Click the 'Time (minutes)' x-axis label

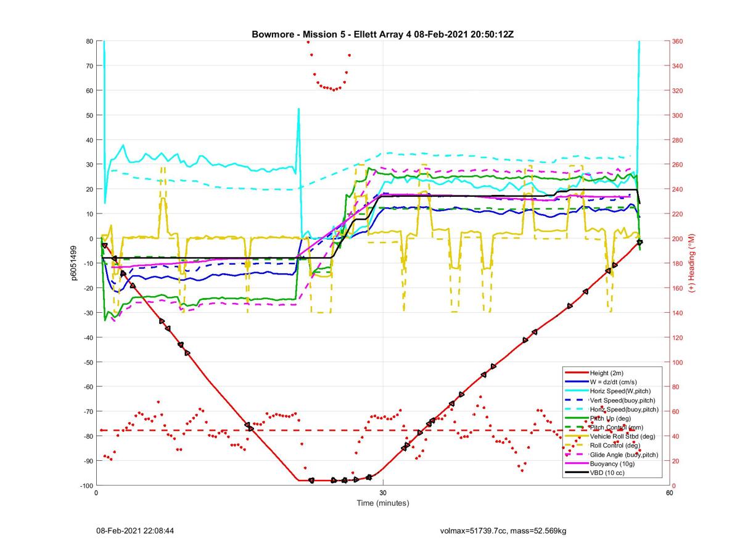click(x=383, y=503)
